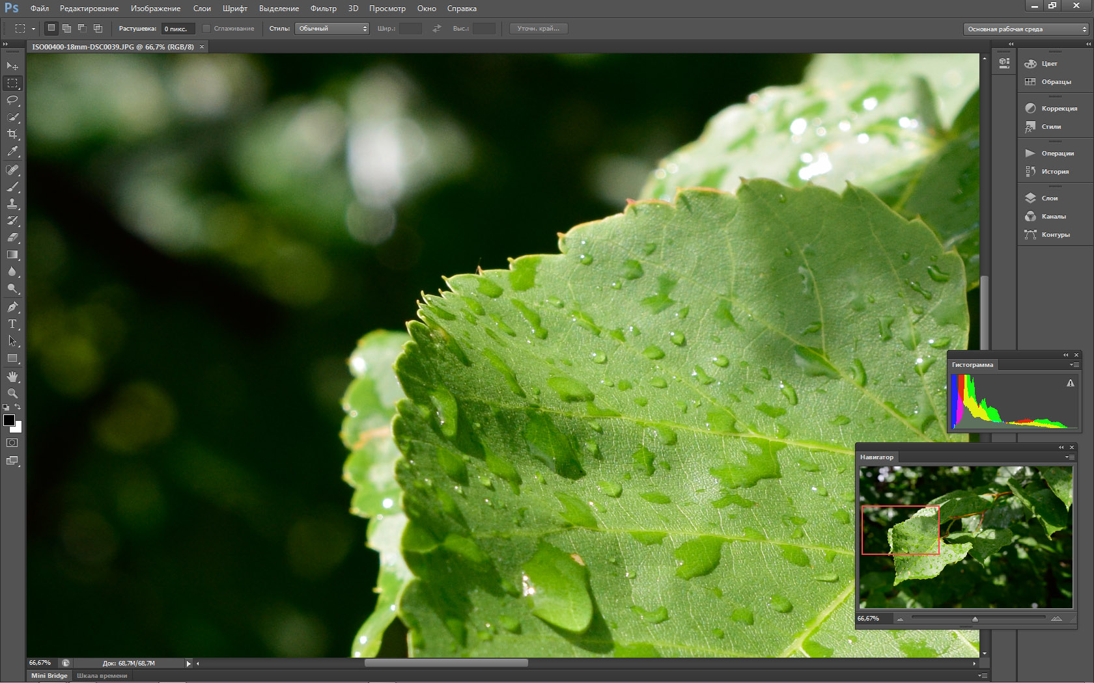Select the Zoom tool
The width and height of the screenshot is (1094, 683).
tap(12, 394)
